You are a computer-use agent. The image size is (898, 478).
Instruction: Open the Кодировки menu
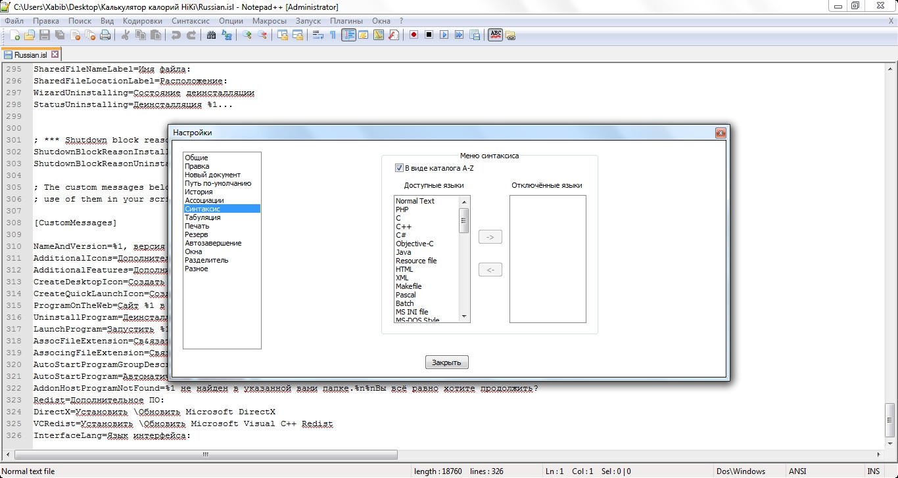coord(142,21)
